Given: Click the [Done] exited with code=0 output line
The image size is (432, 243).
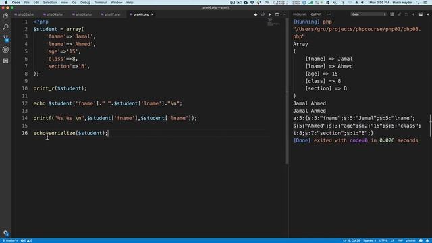Looking at the screenshot, I should coord(356,140).
